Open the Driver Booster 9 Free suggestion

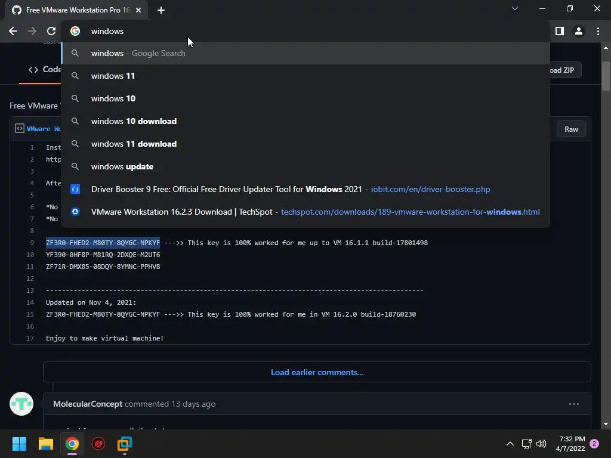(305, 189)
